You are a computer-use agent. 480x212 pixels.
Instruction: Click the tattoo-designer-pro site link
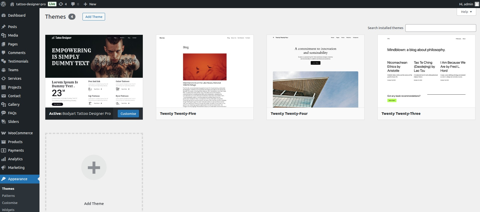(31, 4)
